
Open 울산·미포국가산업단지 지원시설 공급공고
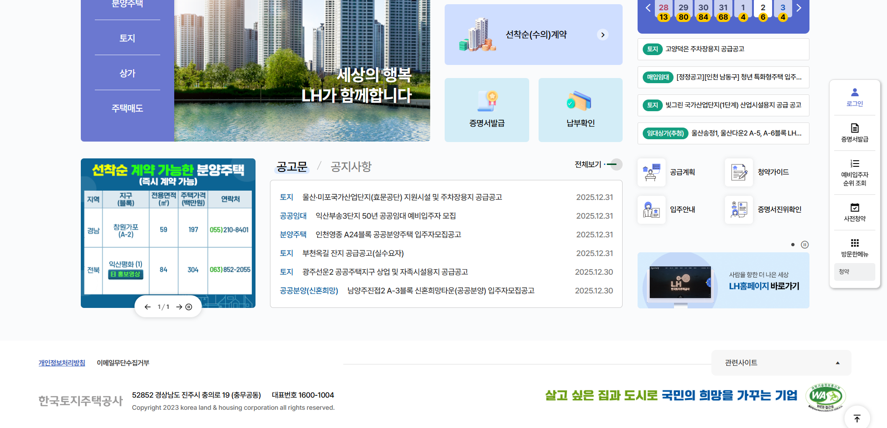pos(402,197)
